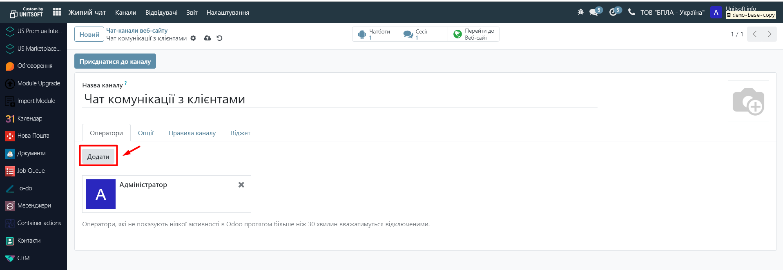This screenshot has width=783, height=270.
Task: Discard changes with the undo icon
Action: pyautogui.click(x=219, y=38)
